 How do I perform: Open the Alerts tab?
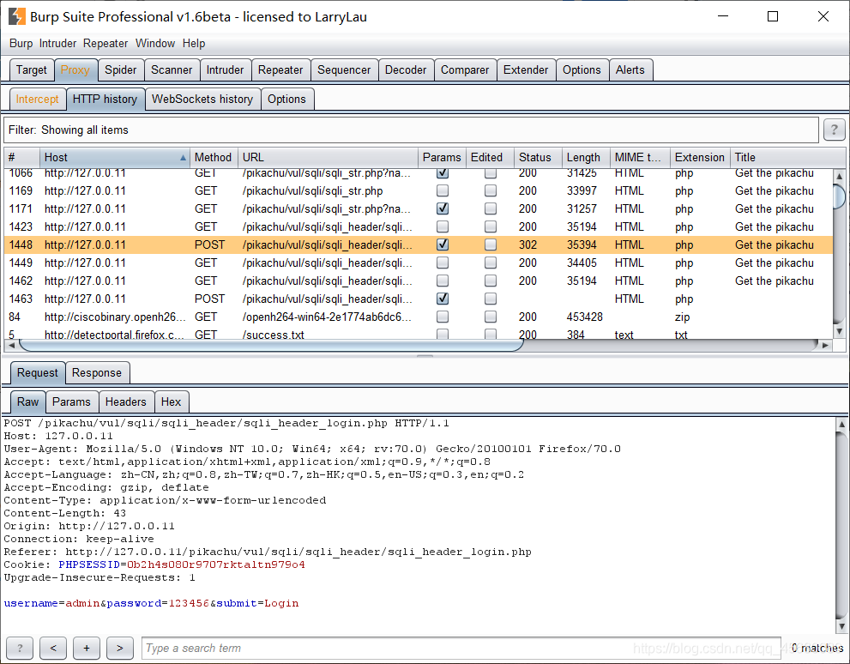point(630,70)
